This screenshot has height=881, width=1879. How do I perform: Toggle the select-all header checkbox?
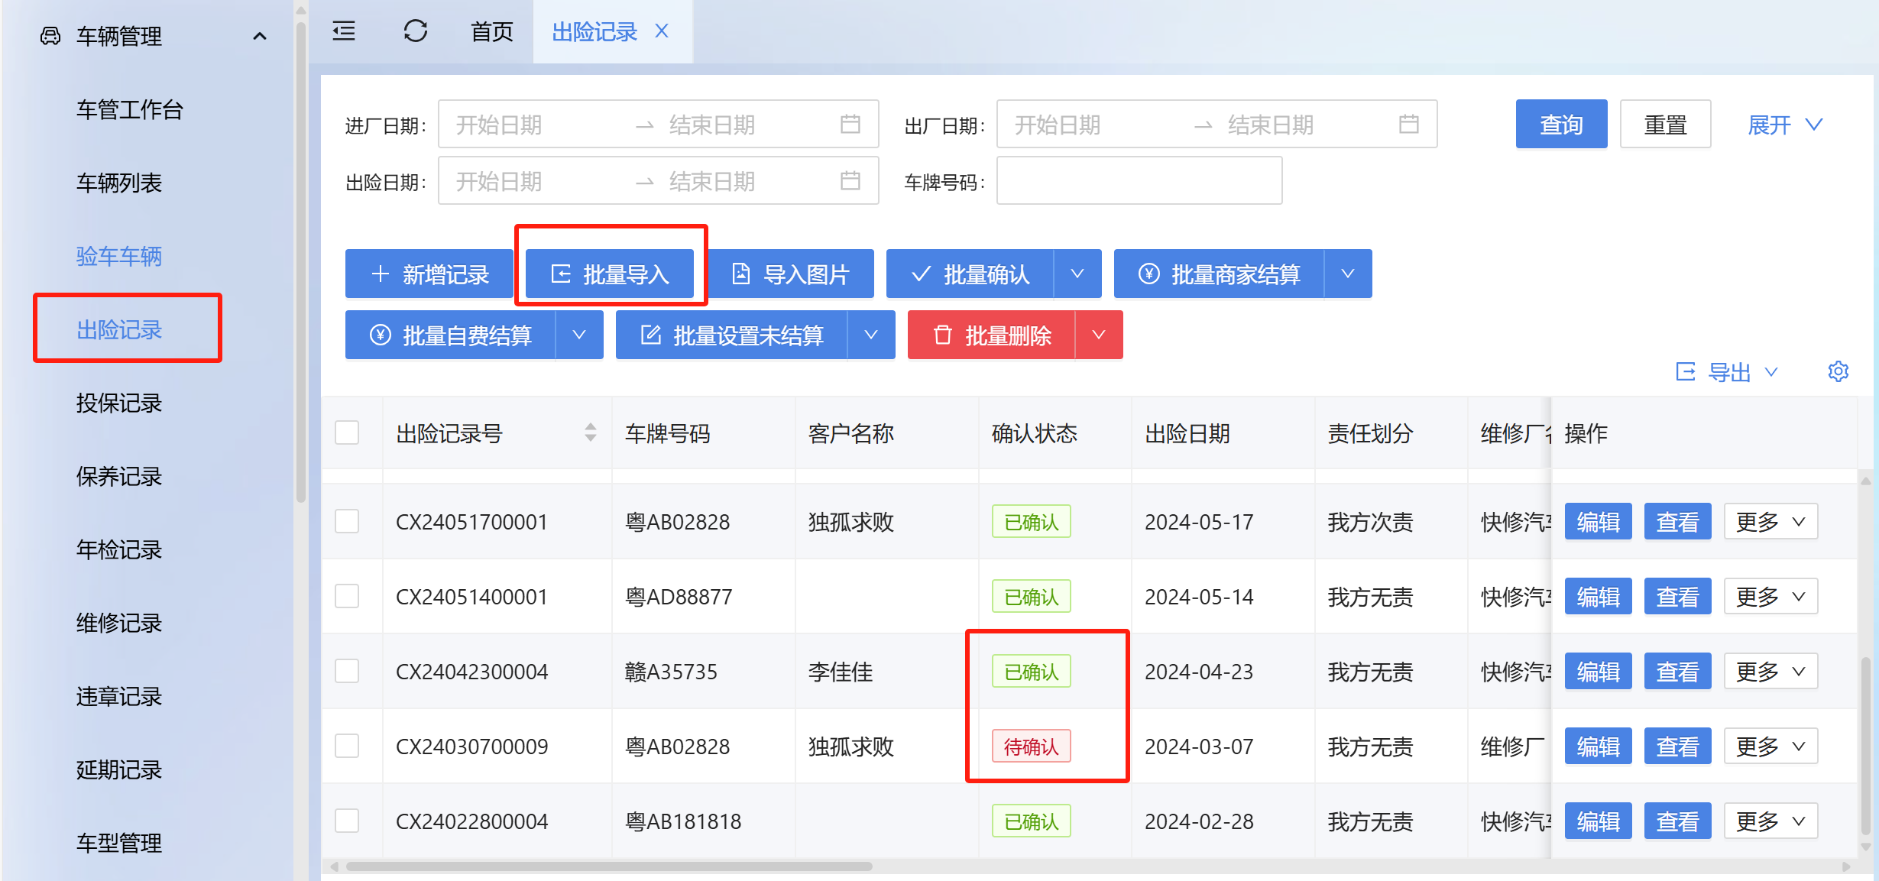[347, 432]
